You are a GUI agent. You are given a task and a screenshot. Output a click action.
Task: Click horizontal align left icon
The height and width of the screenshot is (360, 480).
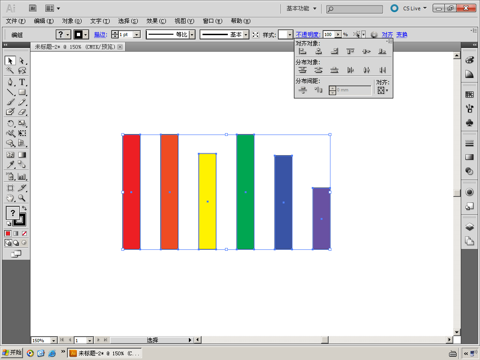302,52
